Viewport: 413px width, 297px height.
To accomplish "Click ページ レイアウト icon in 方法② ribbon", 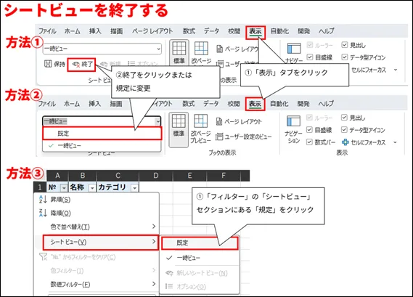I will [219, 121].
